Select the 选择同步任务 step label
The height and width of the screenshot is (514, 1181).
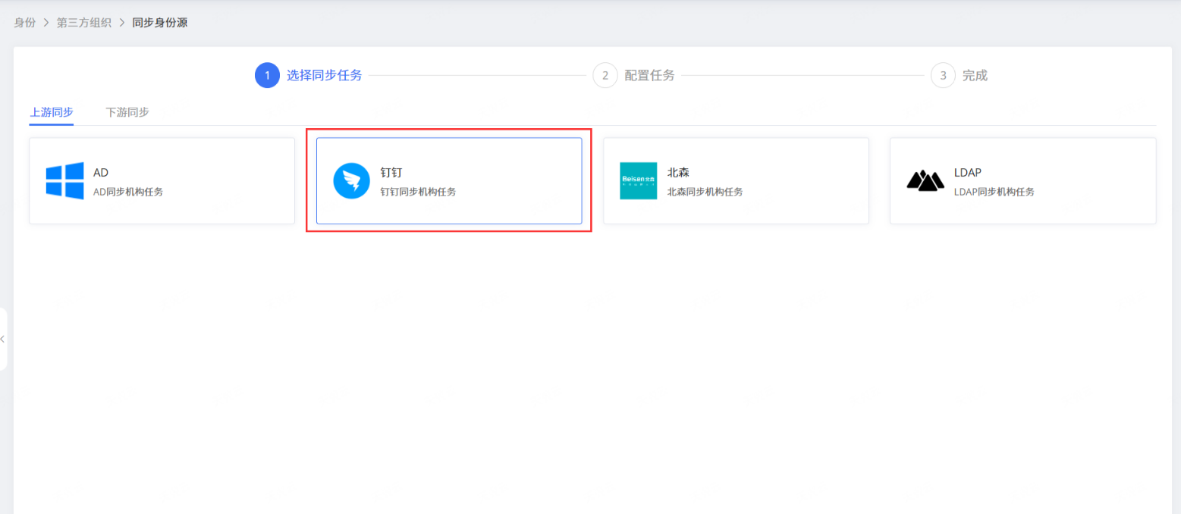(x=324, y=76)
